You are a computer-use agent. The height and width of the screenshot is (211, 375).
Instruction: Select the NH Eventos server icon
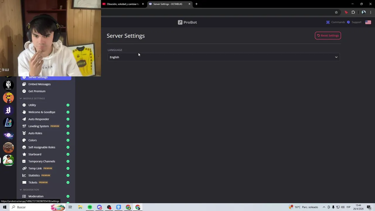[x=8, y=85]
